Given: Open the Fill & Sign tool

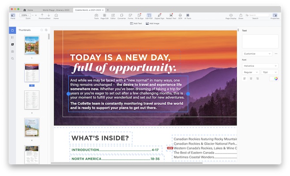Looking at the screenshot, I should click(139, 16).
